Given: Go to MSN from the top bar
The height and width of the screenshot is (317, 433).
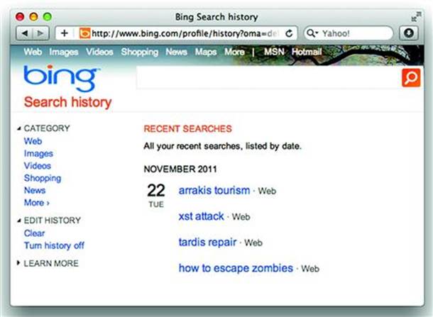Looking at the screenshot, I should tap(274, 52).
